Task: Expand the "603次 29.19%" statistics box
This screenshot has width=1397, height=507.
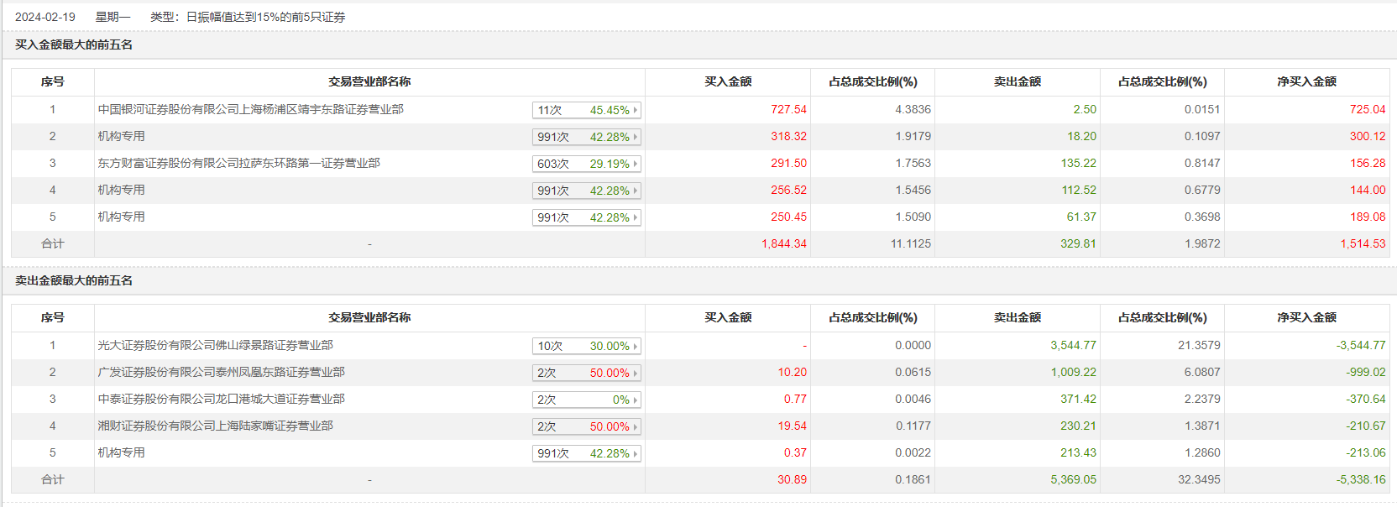Action: click(x=586, y=164)
